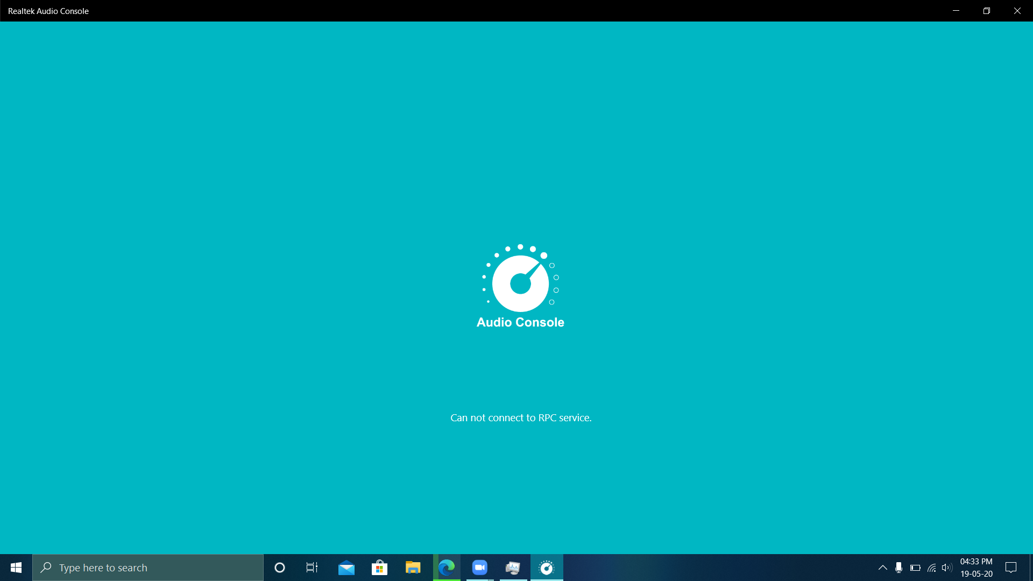
Task: Click the Cortana circle icon
Action: point(280,568)
